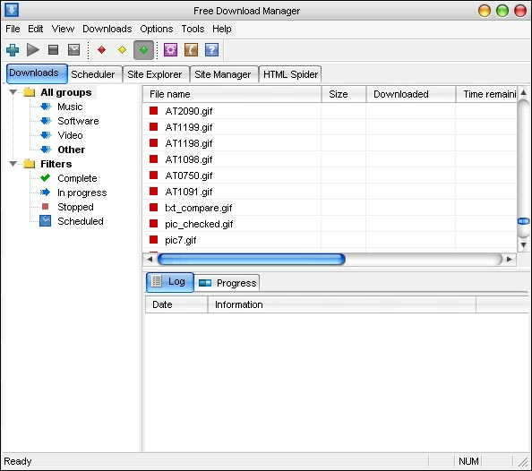Viewport: 532px width, 471px height.
Task: Select the Other group
Action: point(72,150)
